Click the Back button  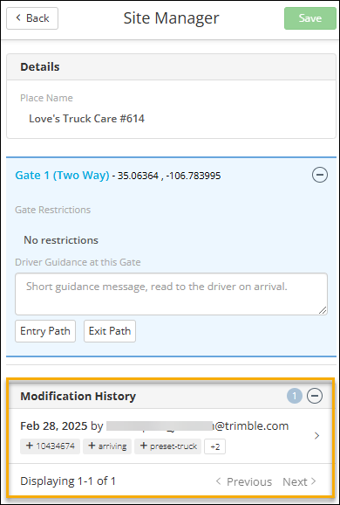[x=32, y=18]
